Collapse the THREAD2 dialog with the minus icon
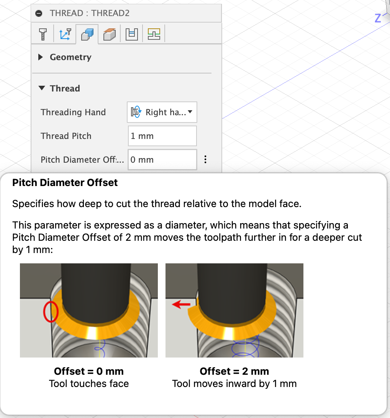The width and height of the screenshot is (390, 418). 39,13
